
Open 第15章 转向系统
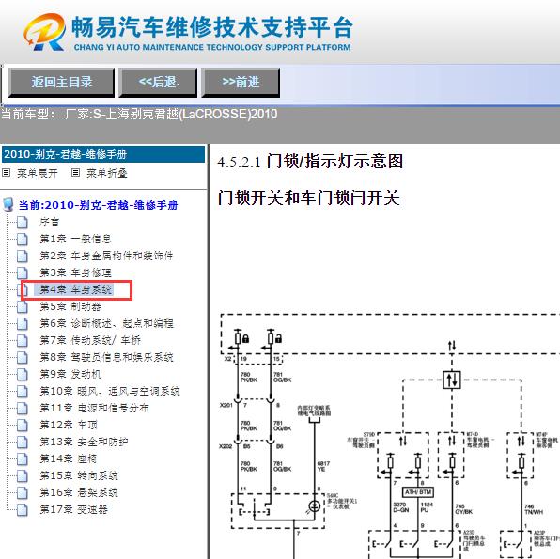pos(79,475)
